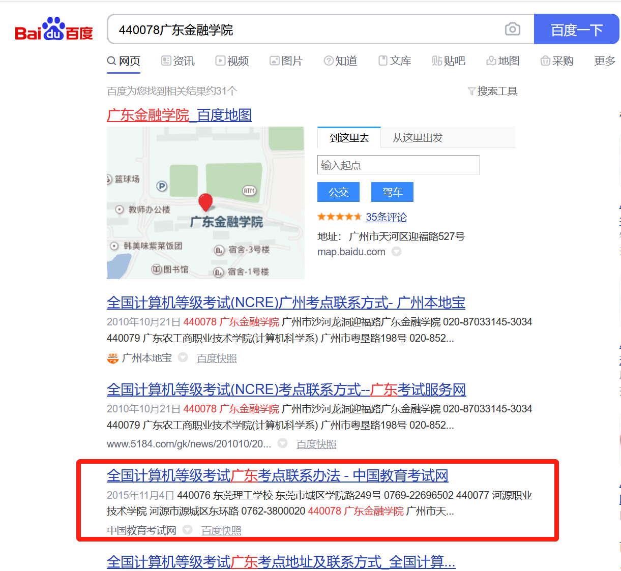The image size is (621, 571).
Task: Click the 百度一下 search button
Action: (576, 29)
